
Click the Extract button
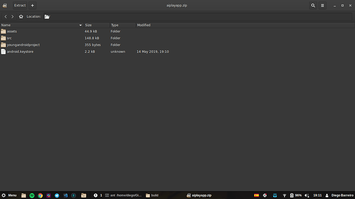(x=20, y=6)
